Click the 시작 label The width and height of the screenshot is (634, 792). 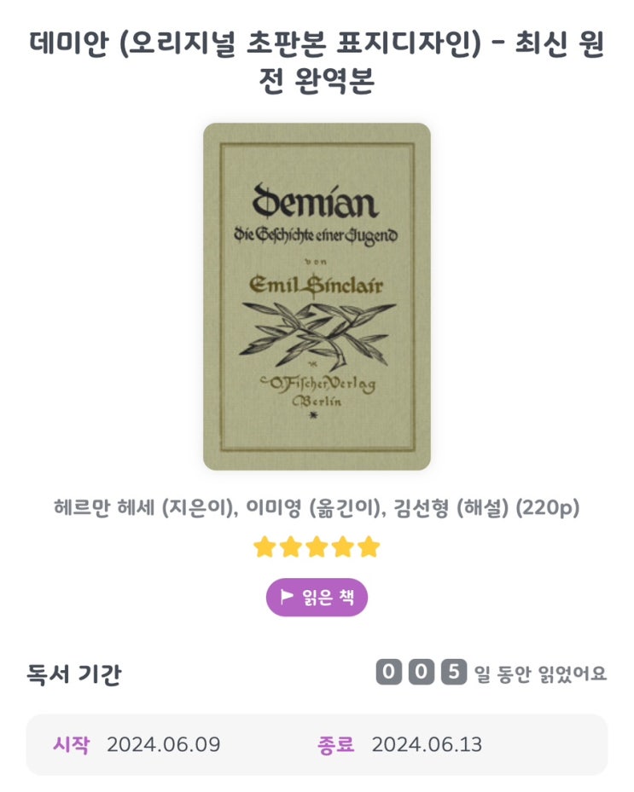tap(72, 745)
